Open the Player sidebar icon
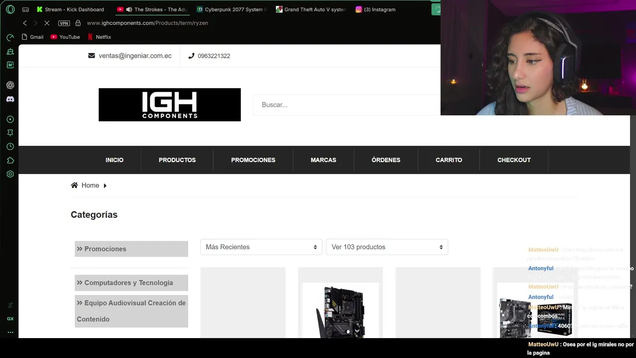This screenshot has height=358, width=636. click(10, 119)
